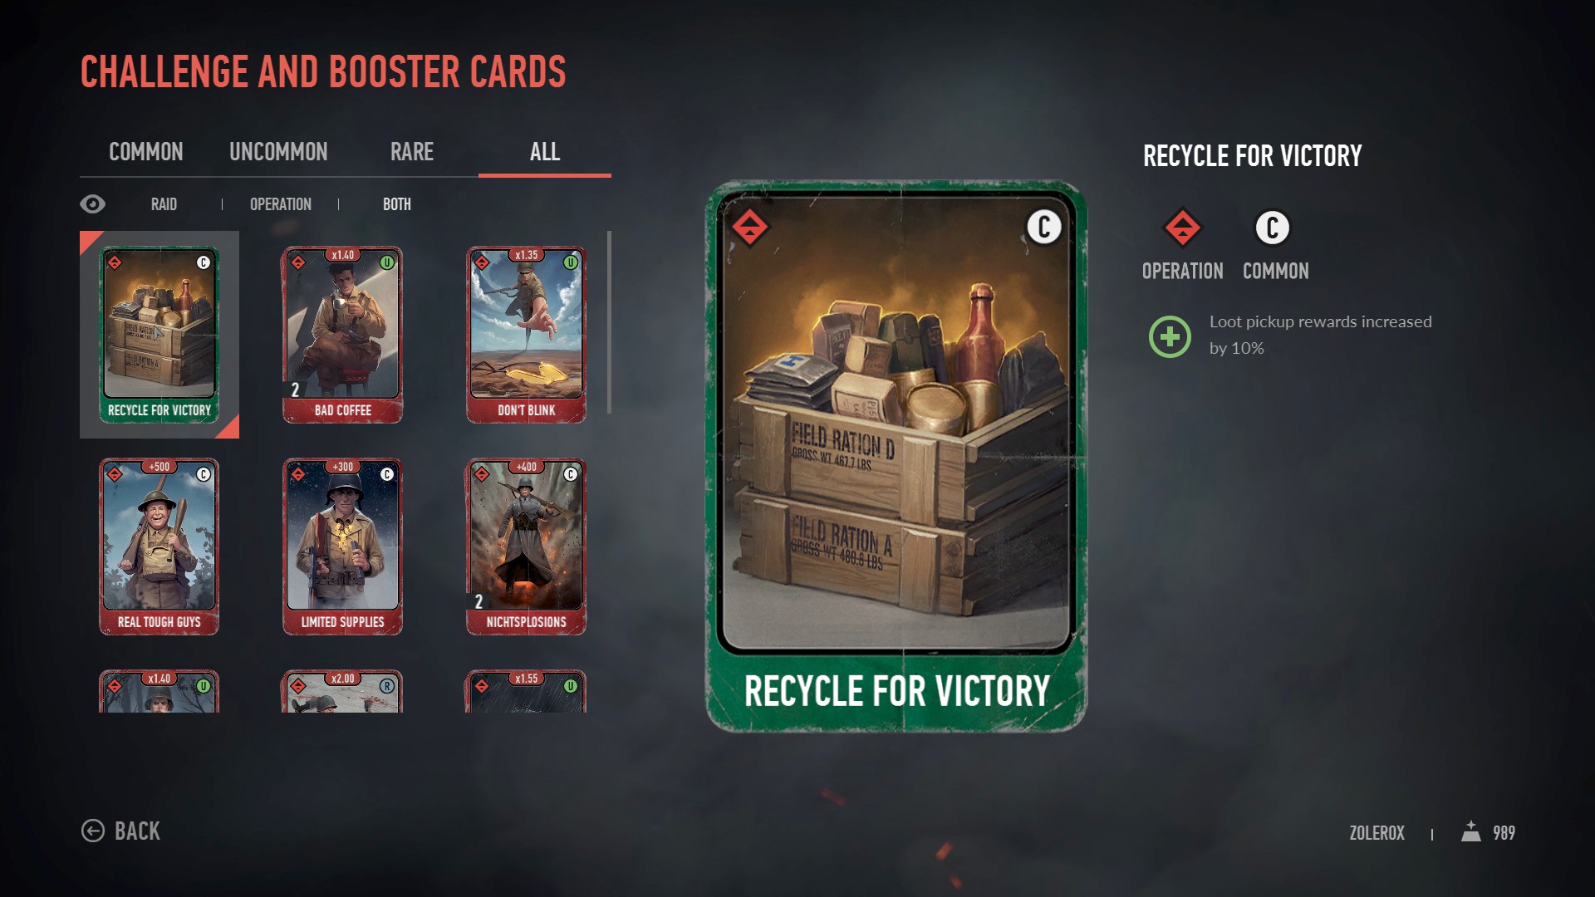Click the red Operation diamond icon in details
Viewport: 1595px width, 897px height.
(1182, 228)
